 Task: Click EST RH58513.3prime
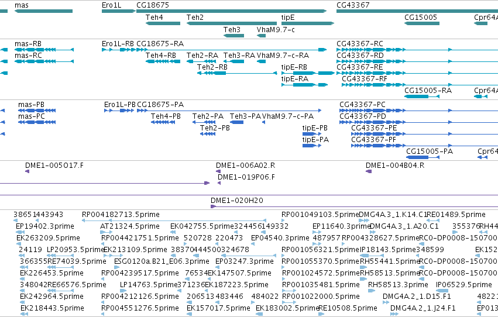tap(372, 290)
